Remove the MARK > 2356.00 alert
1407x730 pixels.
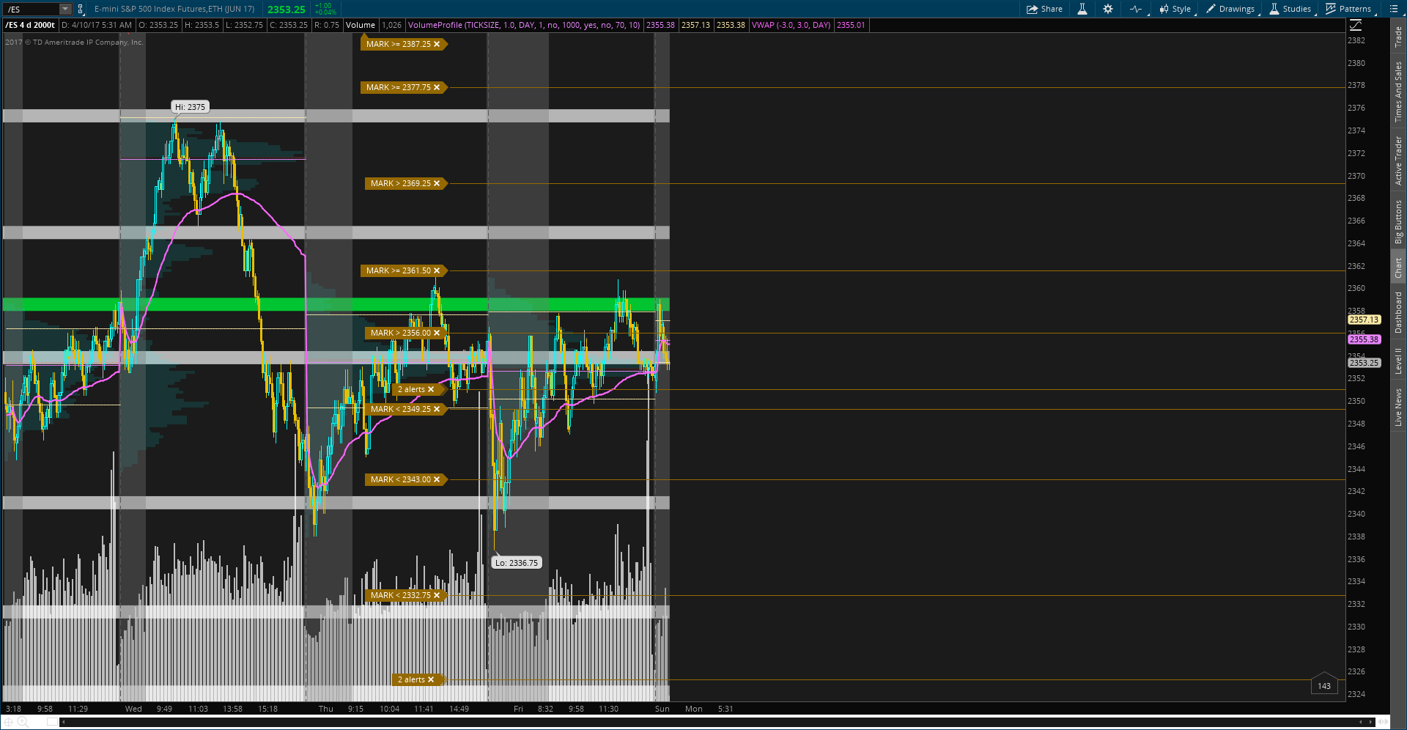pos(437,333)
